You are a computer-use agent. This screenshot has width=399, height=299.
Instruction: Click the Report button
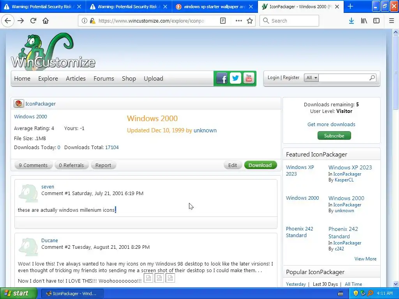[x=103, y=165]
